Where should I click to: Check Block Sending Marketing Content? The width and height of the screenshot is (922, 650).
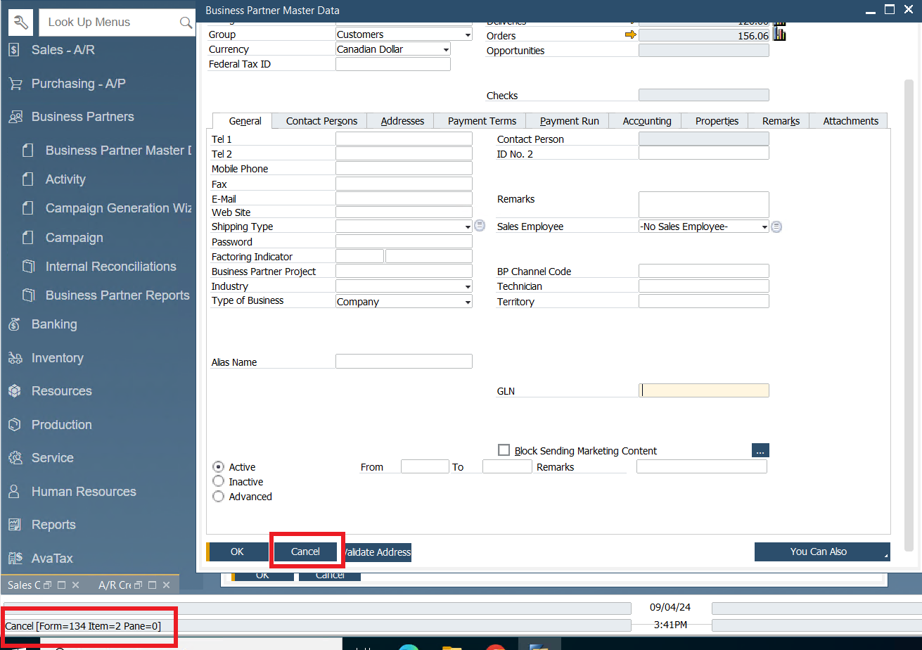[x=504, y=450]
